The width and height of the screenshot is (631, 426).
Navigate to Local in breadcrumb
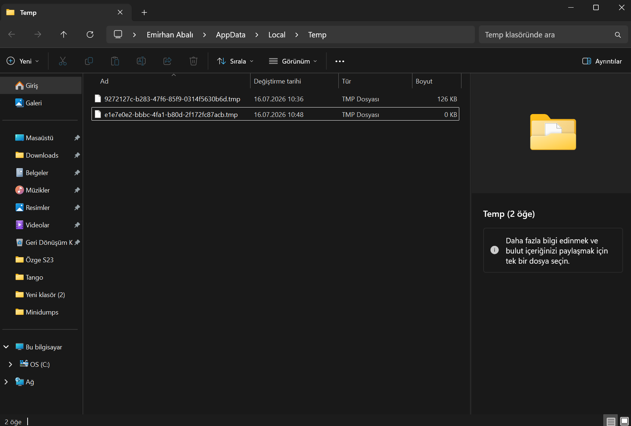click(277, 35)
